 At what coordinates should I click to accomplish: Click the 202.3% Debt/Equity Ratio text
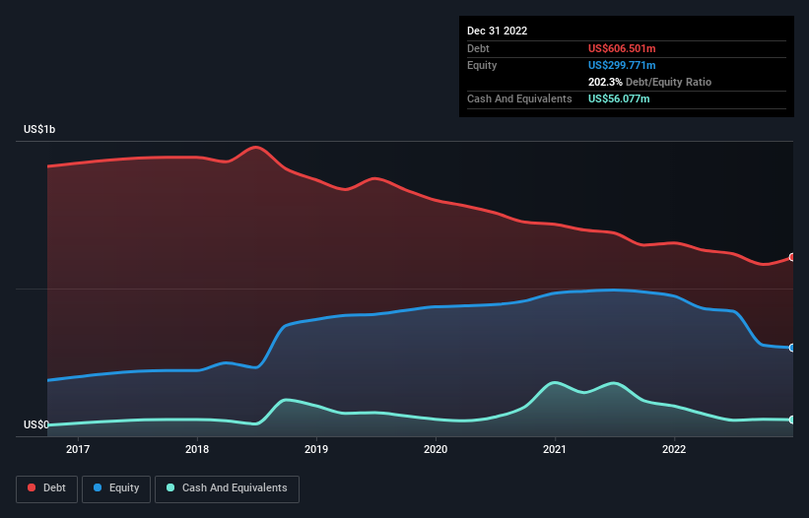649,82
